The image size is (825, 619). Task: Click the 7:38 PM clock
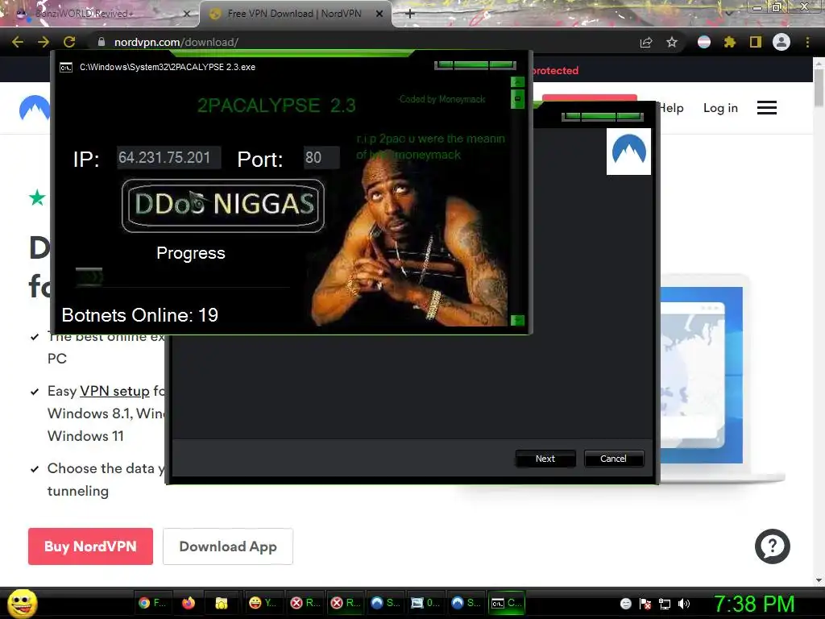pos(754,604)
